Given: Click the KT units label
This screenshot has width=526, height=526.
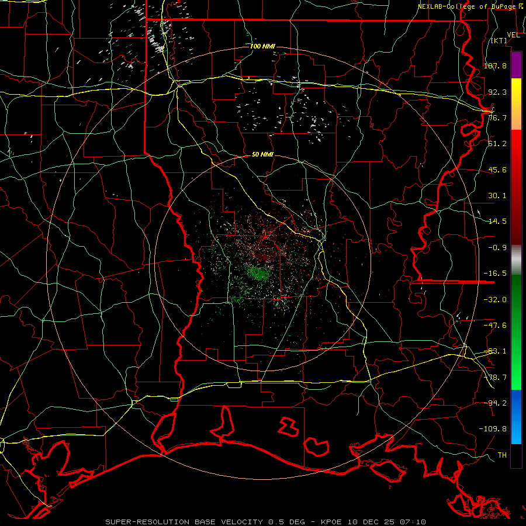Looking at the screenshot, I should (x=499, y=40).
